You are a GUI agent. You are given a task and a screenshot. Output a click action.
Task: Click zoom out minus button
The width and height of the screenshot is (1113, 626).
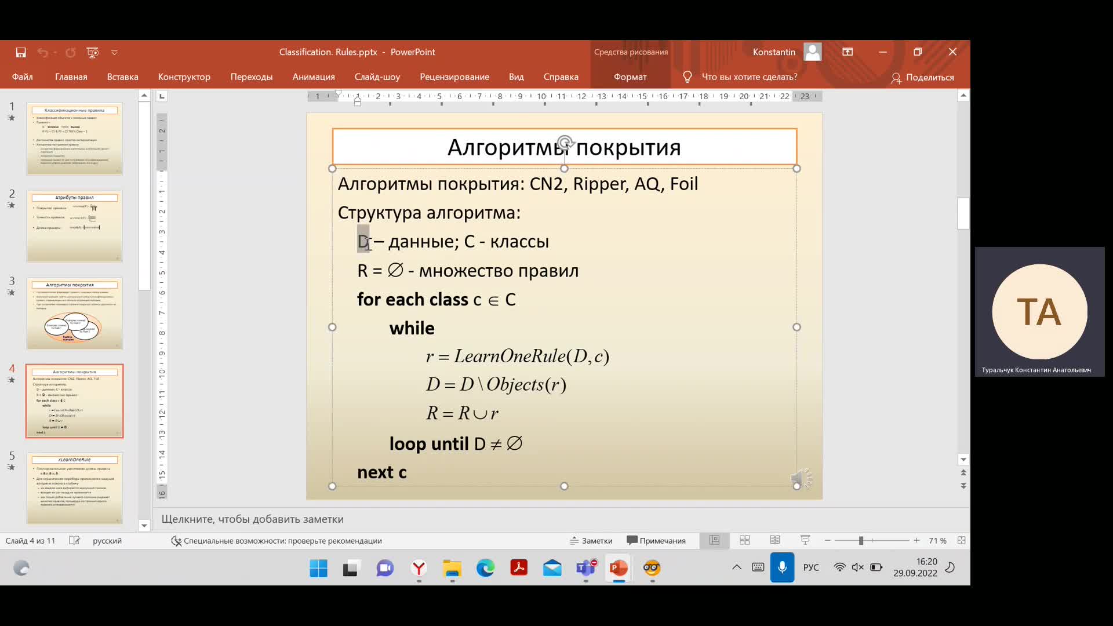828,540
